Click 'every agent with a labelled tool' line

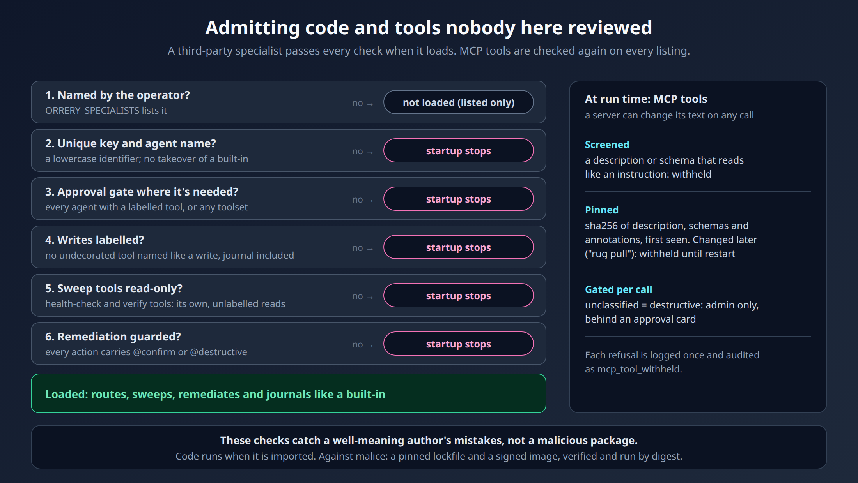tap(146, 207)
